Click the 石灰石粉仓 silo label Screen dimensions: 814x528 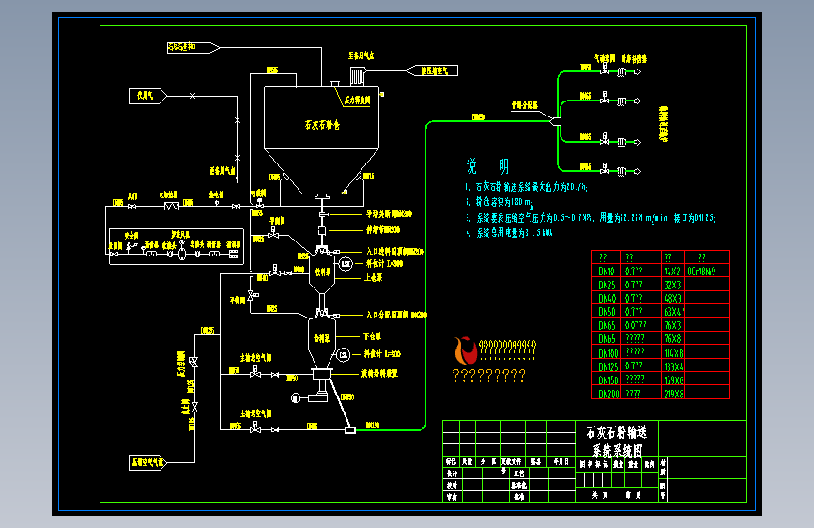[x=322, y=125]
